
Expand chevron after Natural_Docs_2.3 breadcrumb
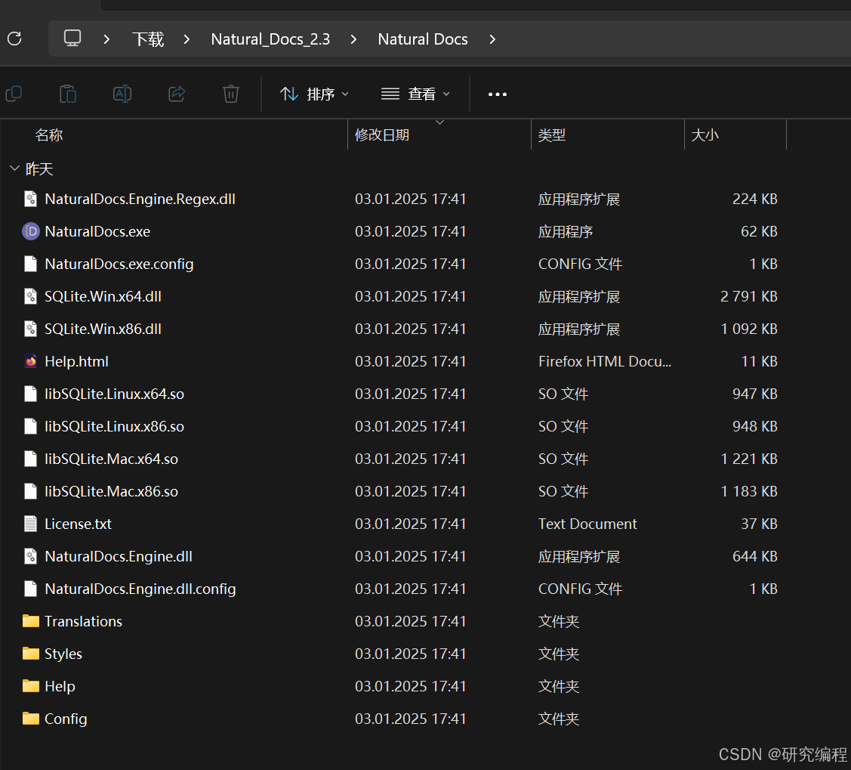coord(353,39)
